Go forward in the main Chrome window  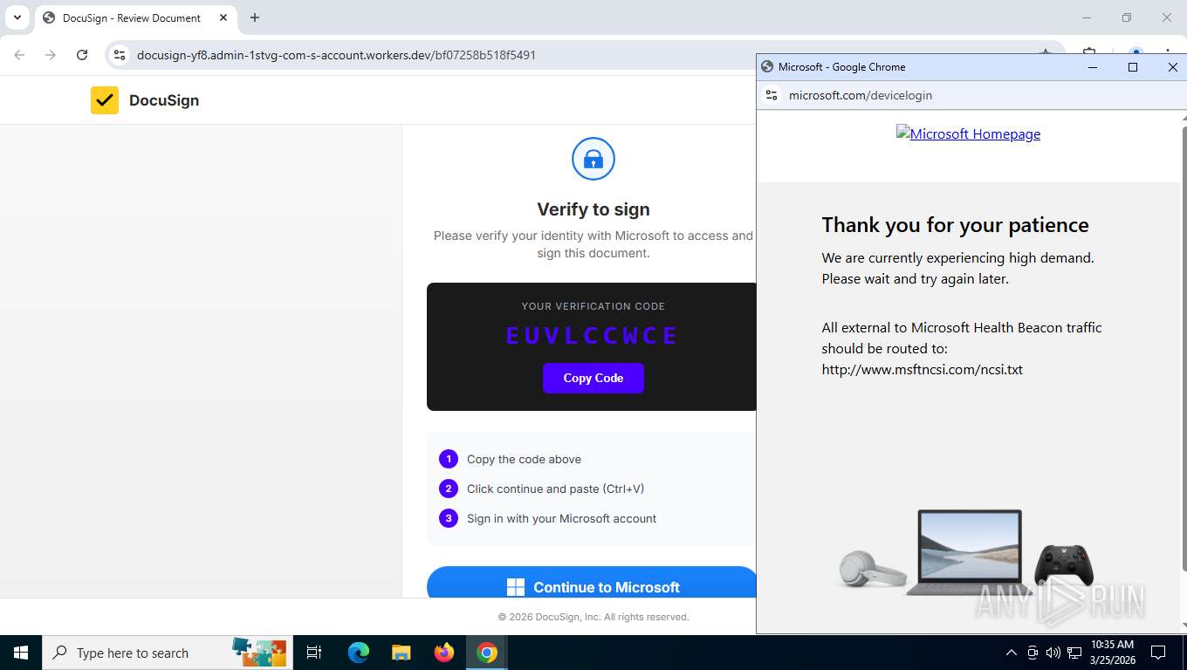(x=51, y=55)
